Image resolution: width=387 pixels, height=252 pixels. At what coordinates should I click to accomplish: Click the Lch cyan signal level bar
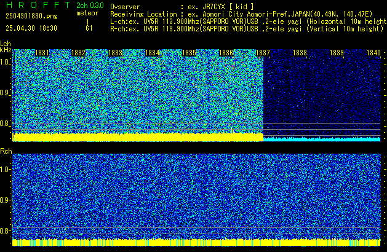coord(322,140)
